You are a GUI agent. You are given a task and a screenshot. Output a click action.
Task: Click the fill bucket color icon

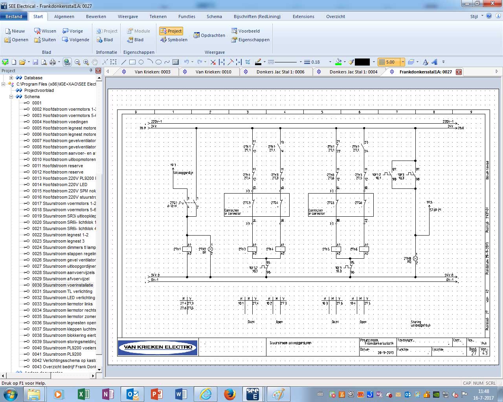pos(338,62)
